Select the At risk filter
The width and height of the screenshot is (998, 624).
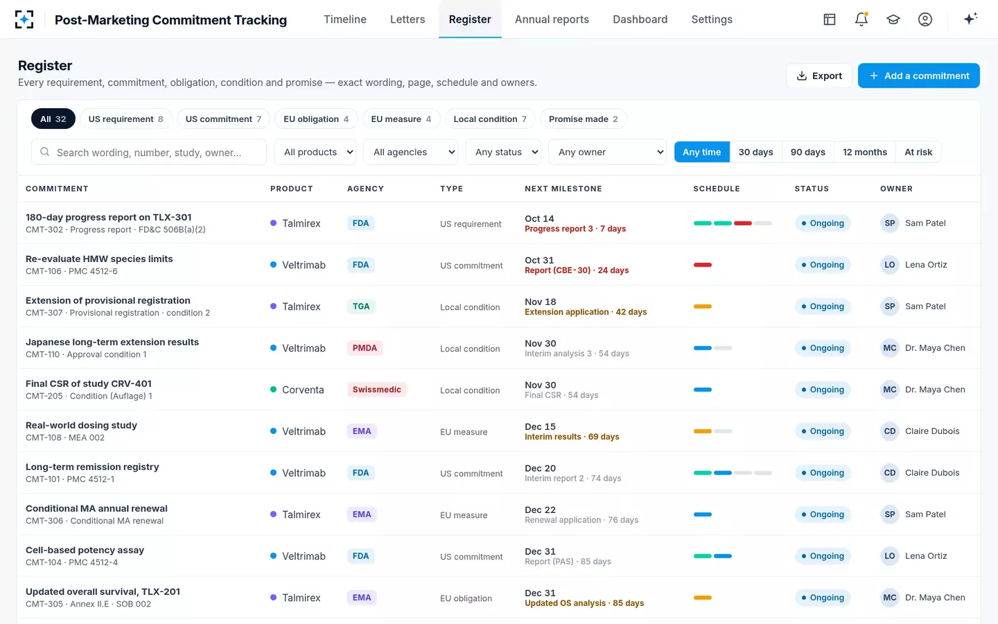pos(918,152)
